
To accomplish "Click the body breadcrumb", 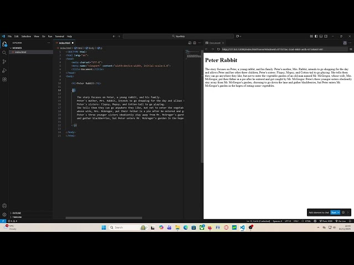I will tap(90, 48).
